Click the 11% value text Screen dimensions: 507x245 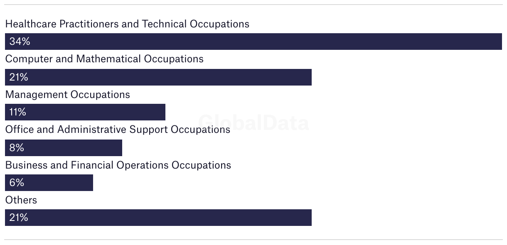tap(18, 112)
